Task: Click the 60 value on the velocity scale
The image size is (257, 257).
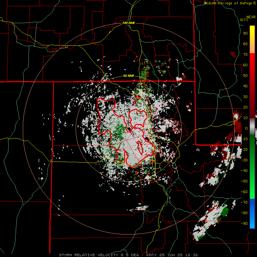Action: (x=245, y=65)
